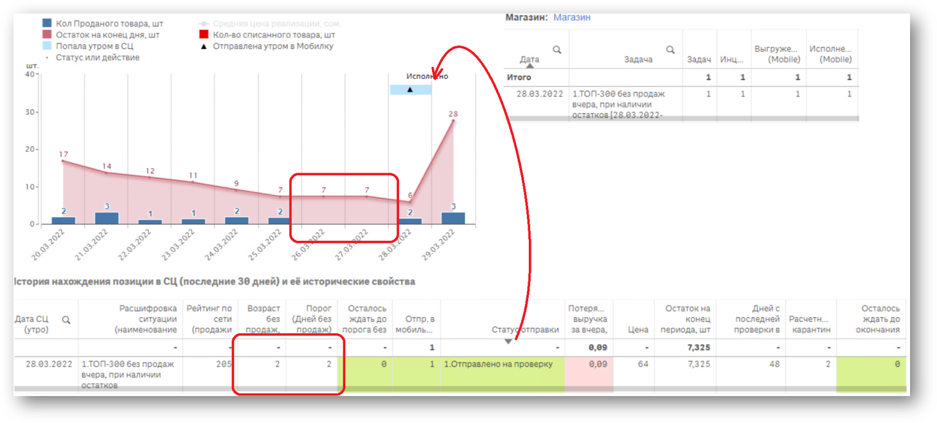Click history table title История нахождения позиции в СЦ
The width and height of the screenshot is (937, 423).
[215, 281]
